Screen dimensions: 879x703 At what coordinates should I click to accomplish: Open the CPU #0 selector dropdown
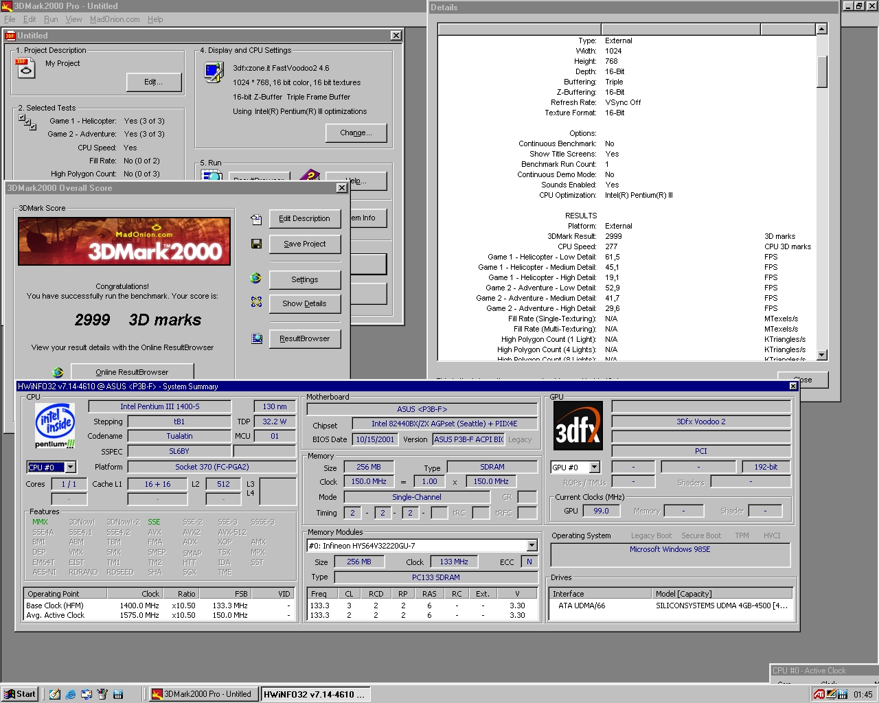click(x=70, y=467)
